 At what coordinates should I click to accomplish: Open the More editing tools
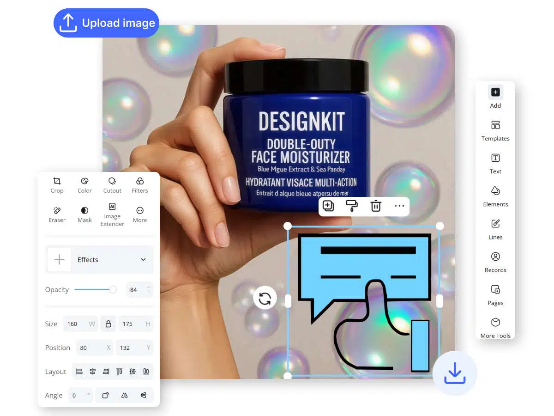coord(140,214)
